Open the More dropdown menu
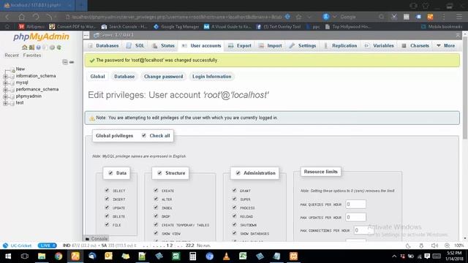This screenshot has width=468, height=263. (x=446, y=45)
